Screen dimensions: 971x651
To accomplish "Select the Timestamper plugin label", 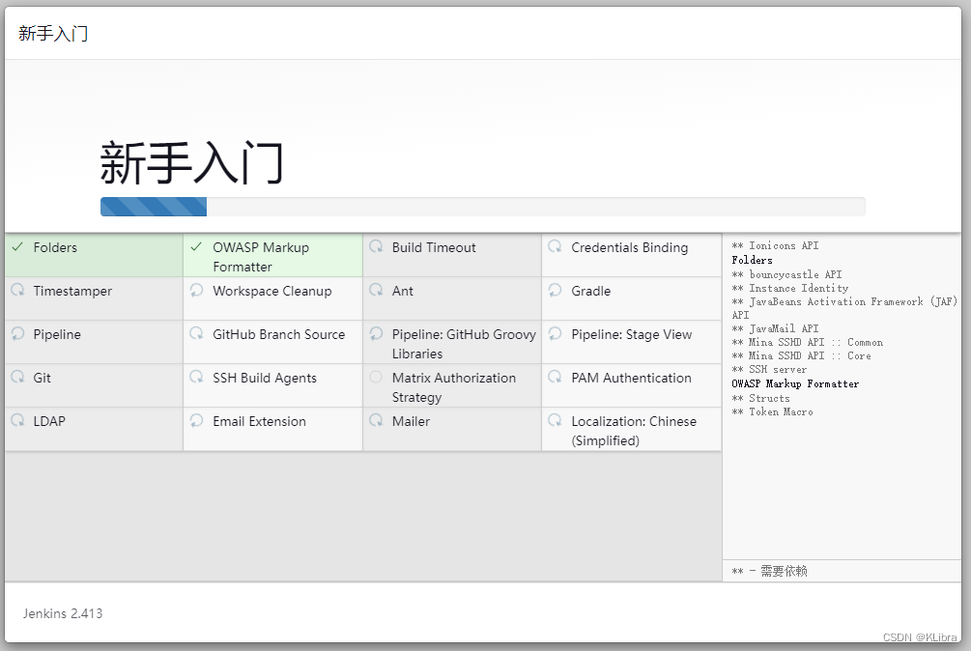I will [x=72, y=291].
